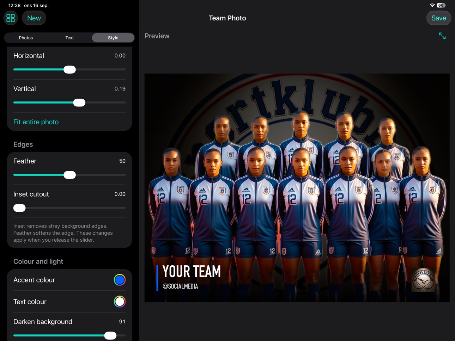Click the Inset cutout slider knob
The height and width of the screenshot is (341, 455).
pos(19,208)
